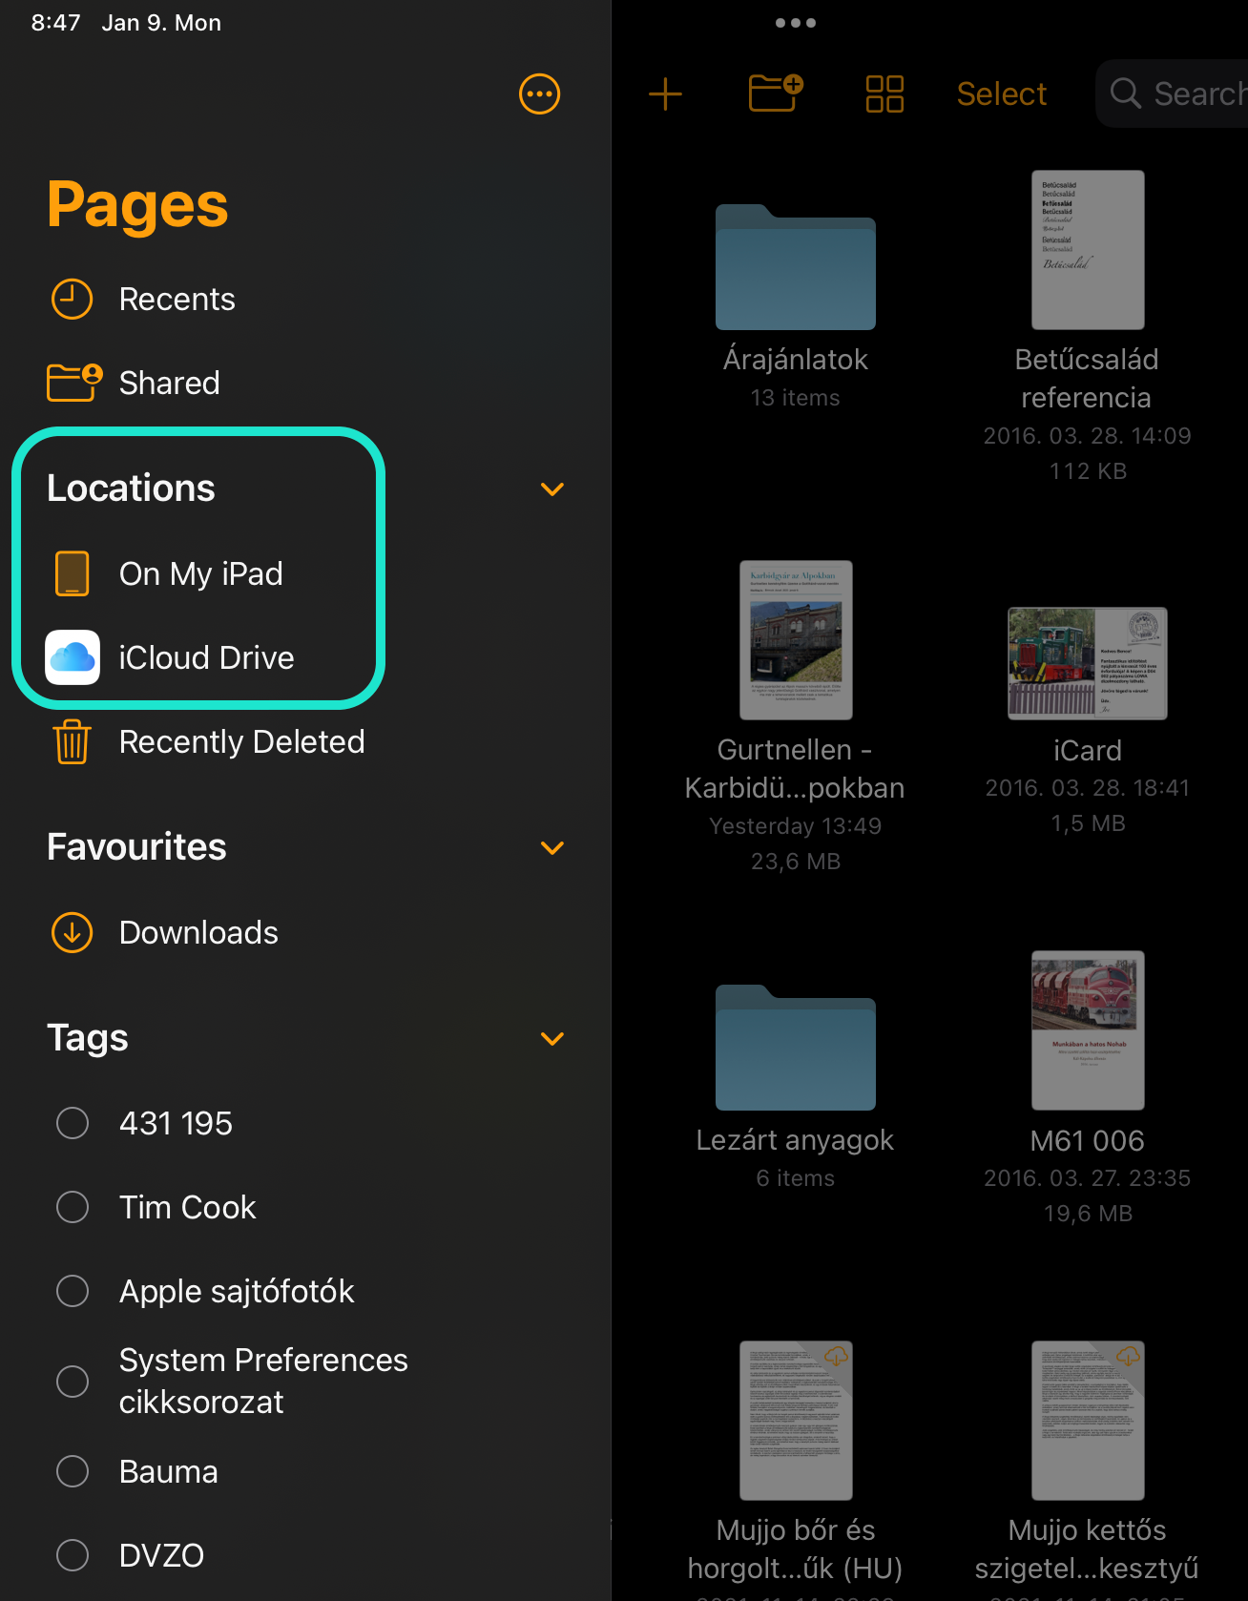Open the sidebar ellipsis options menu

click(539, 94)
